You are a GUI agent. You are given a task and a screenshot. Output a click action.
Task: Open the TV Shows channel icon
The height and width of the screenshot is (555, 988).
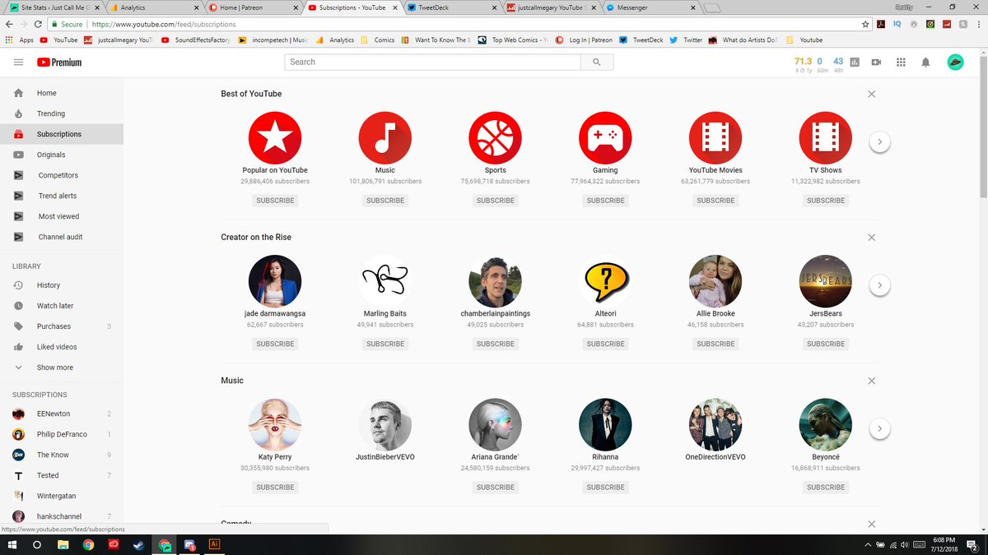coord(826,137)
